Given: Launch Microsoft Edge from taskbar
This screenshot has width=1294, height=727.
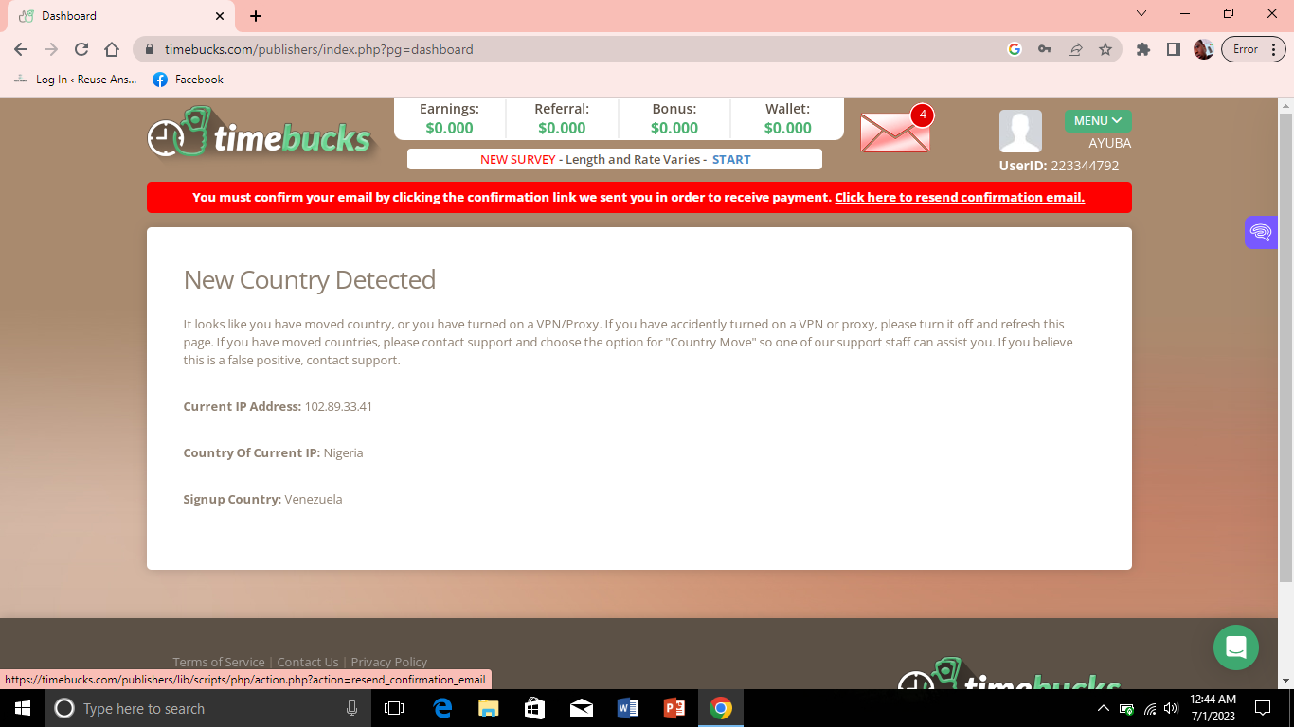Looking at the screenshot, I should click(442, 708).
